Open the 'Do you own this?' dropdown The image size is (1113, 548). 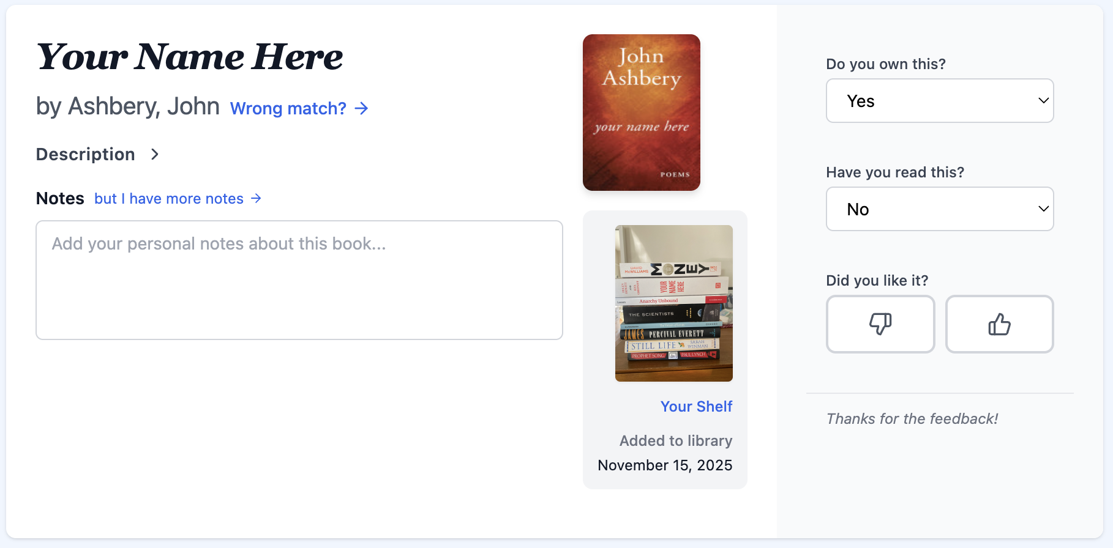939,100
